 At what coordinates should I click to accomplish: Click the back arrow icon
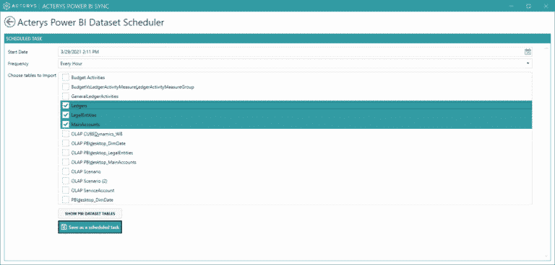[x=9, y=22]
